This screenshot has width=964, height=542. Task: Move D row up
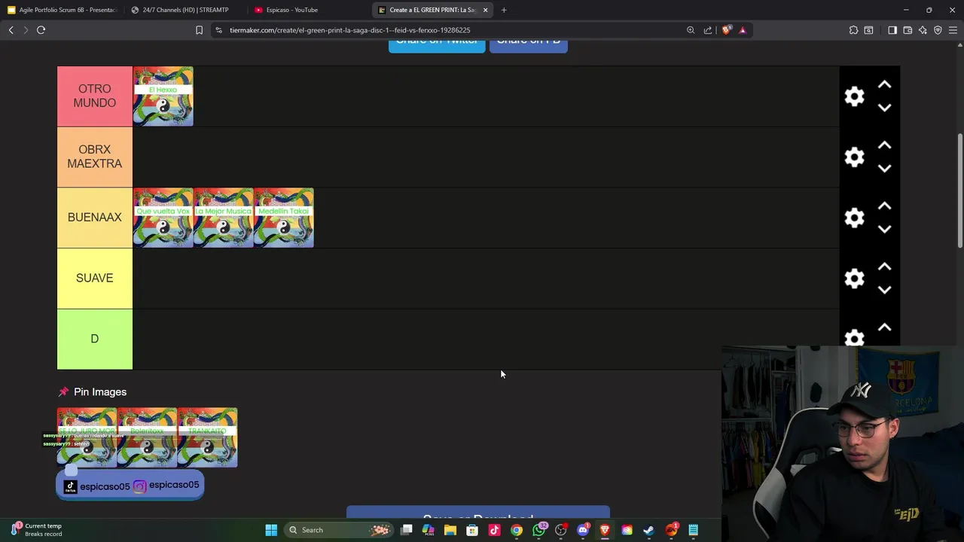(x=884, y=327)
